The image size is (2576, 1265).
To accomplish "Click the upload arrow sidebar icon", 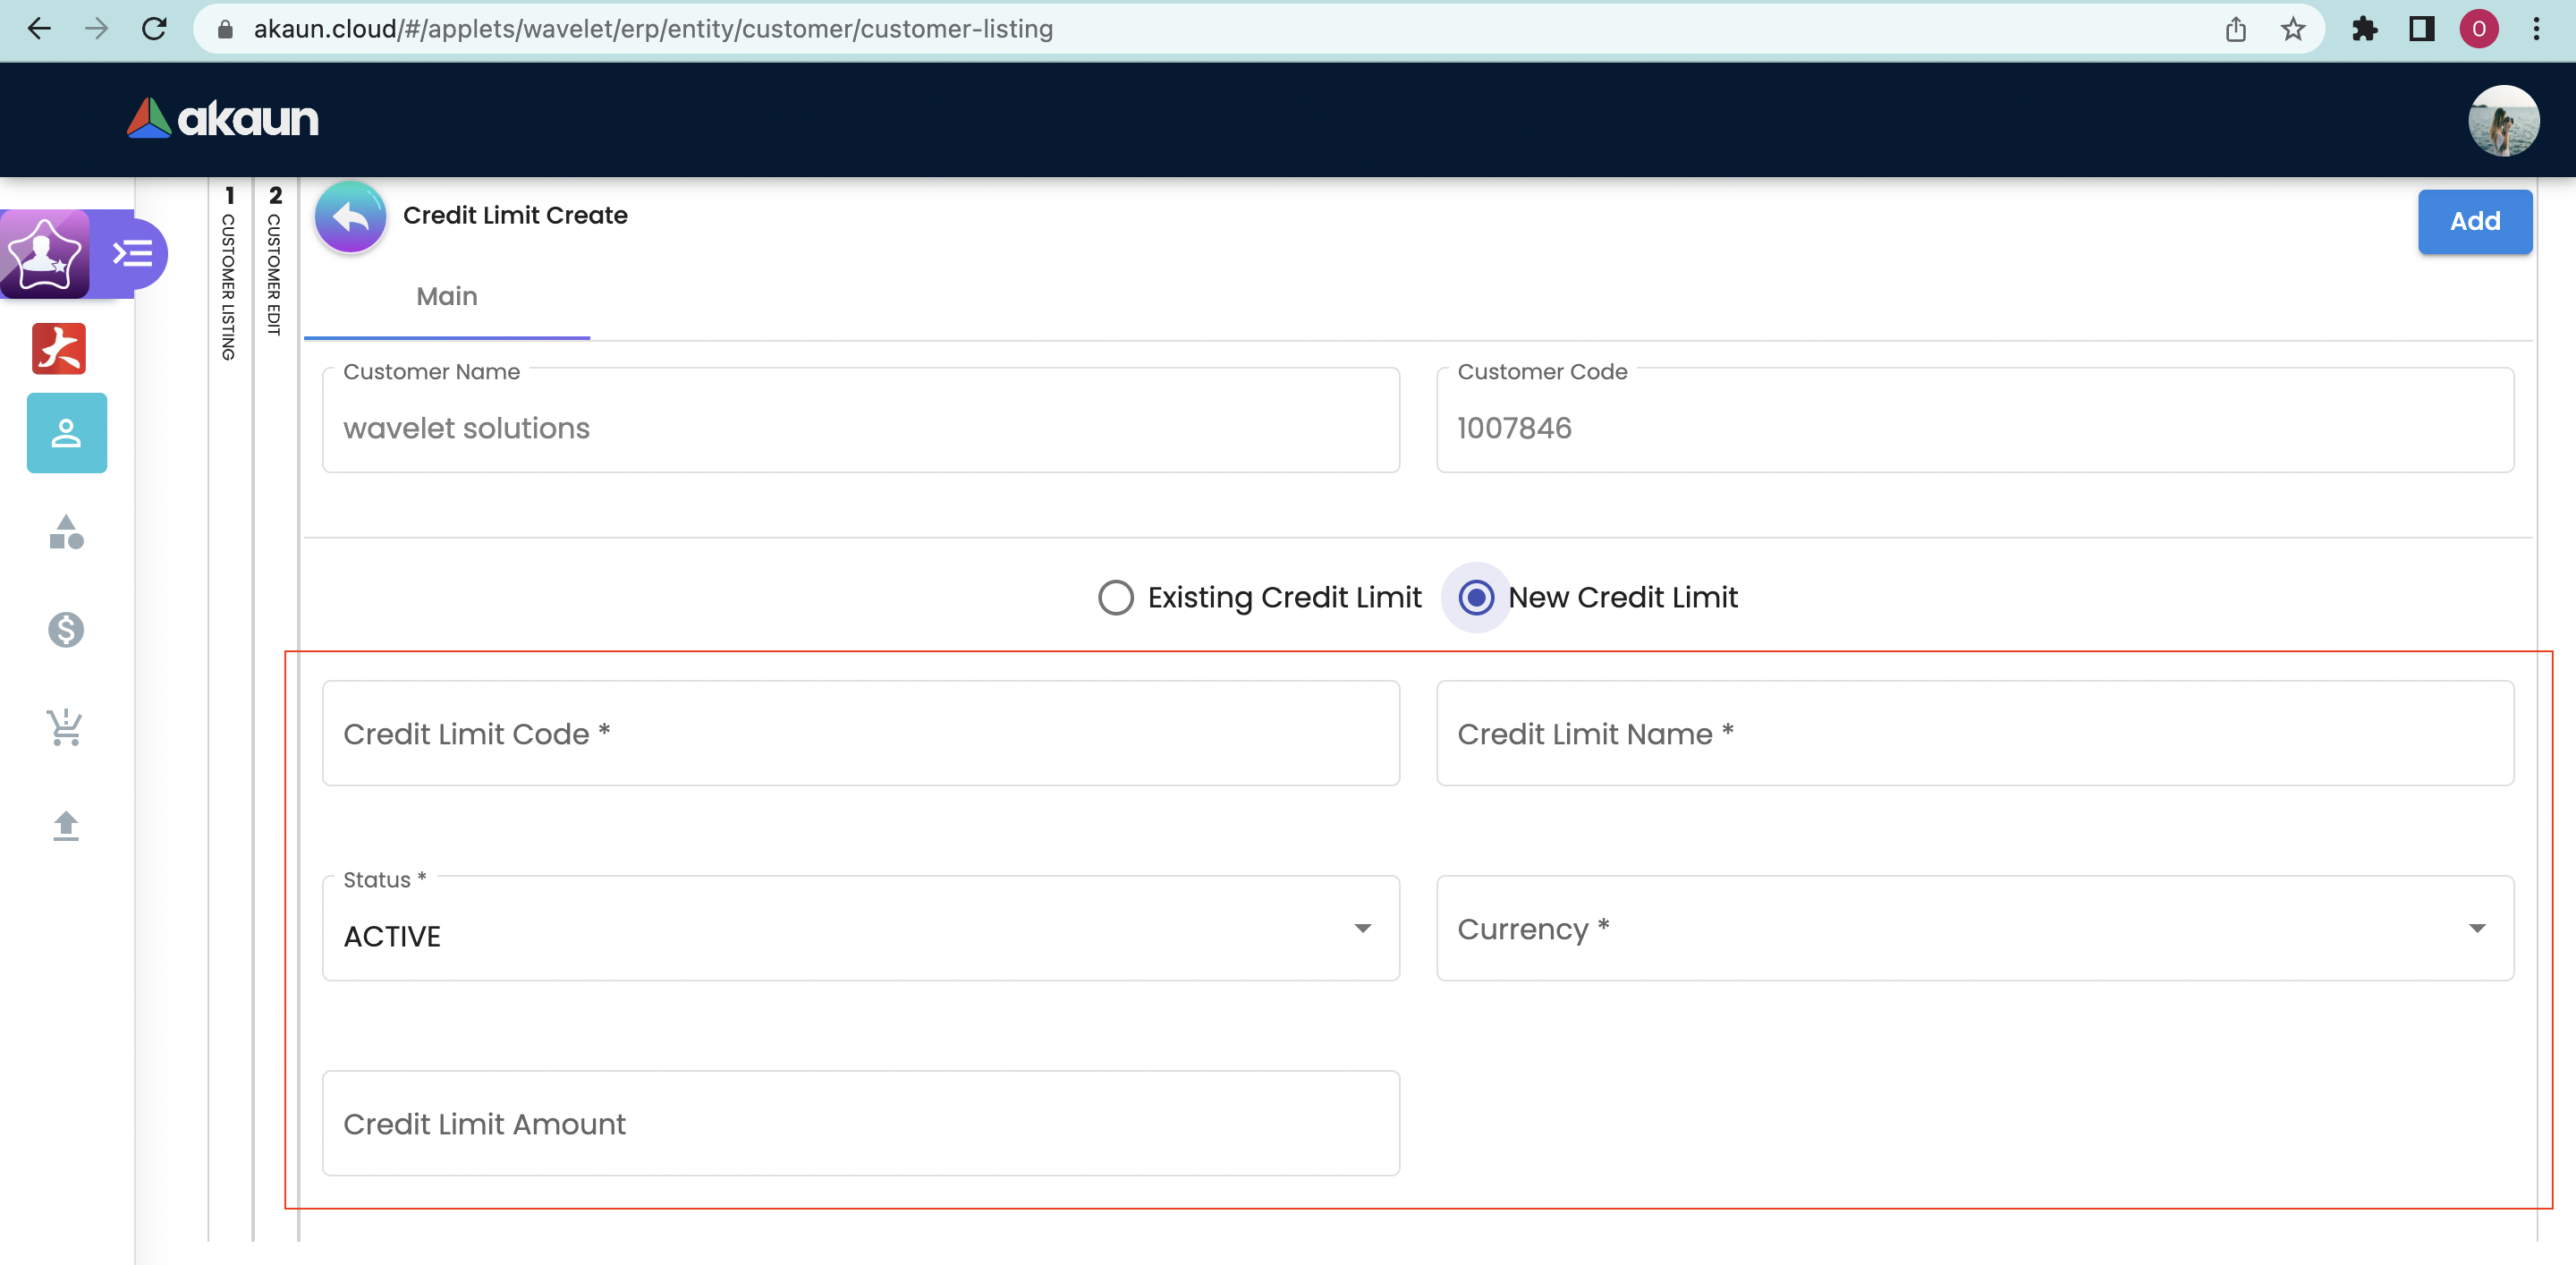I will (66, 825).
